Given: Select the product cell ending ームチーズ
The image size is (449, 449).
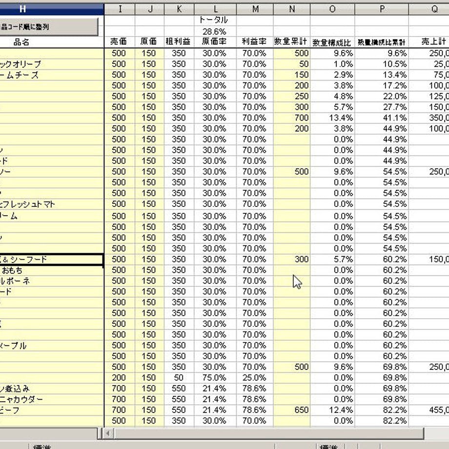Looking at the screenshot, I should tap(52, 75).
